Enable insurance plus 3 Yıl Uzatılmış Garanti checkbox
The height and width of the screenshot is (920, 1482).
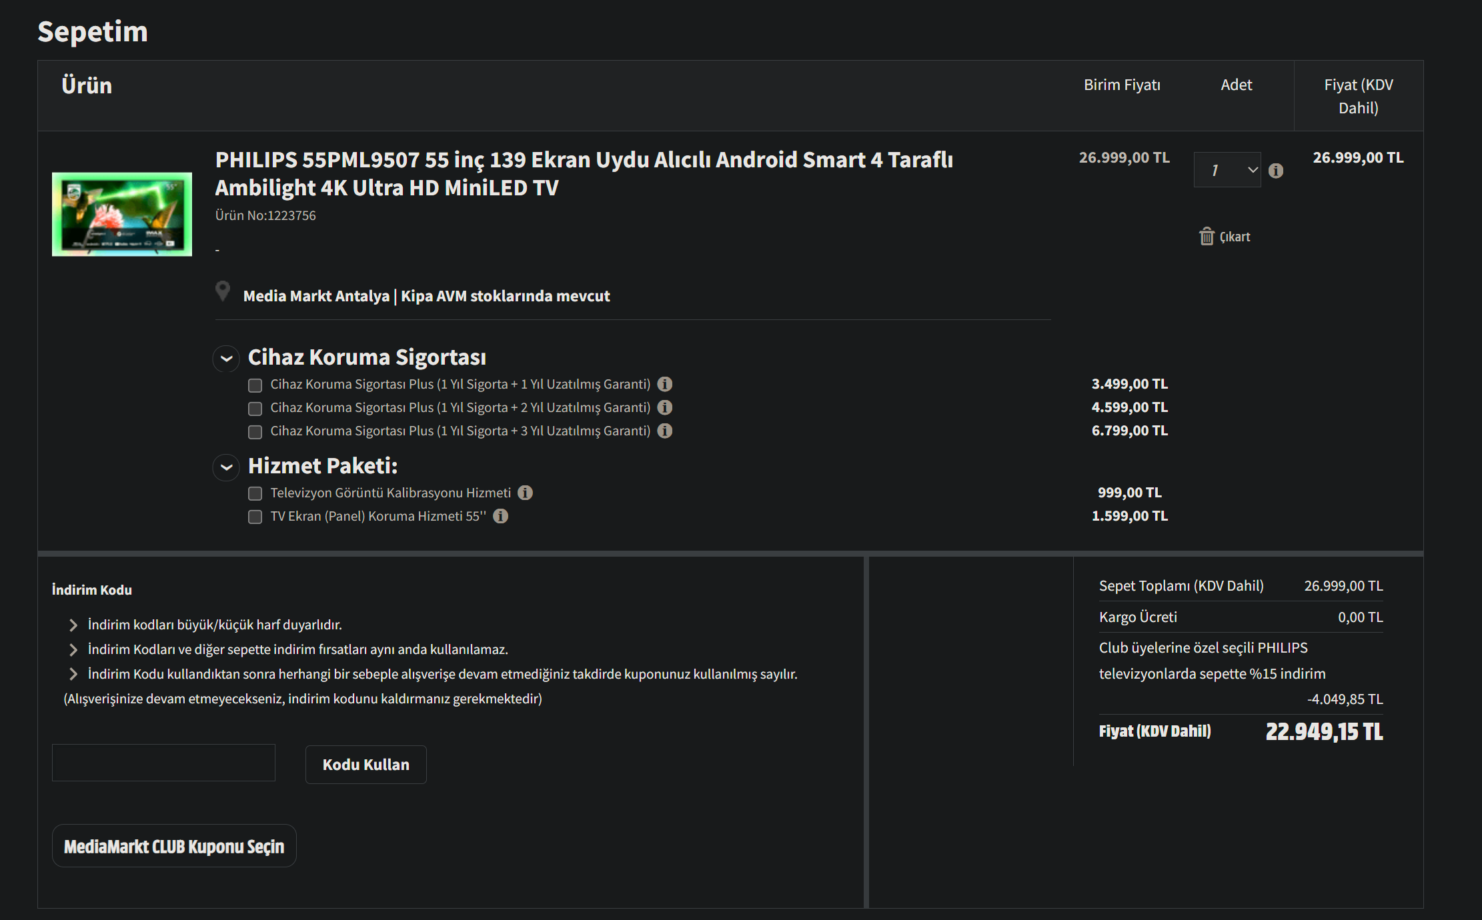[x=255, y=432]
